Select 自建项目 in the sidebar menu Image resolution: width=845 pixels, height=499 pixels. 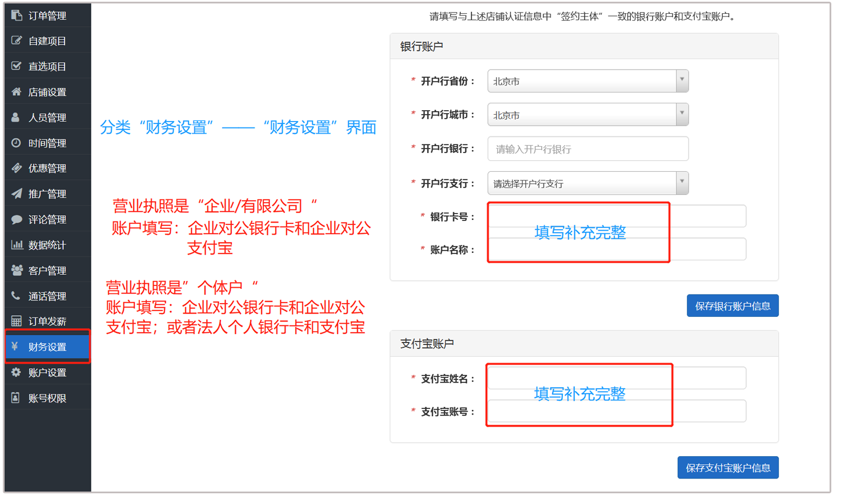pyautogui.click(x=47, y=41)
